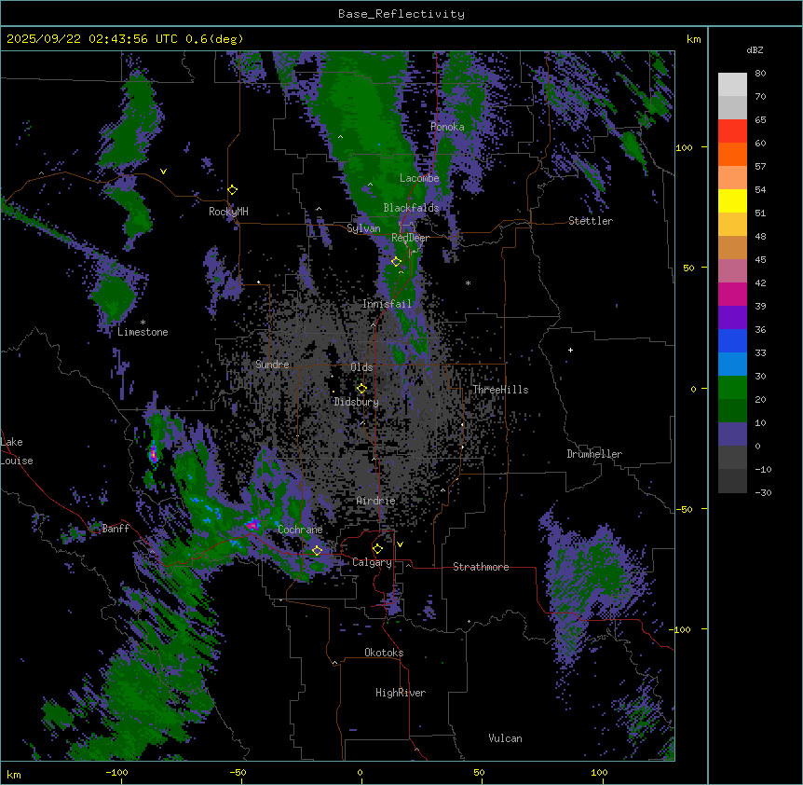Click the yellow diamond marker above RockyMH
The height and width of the screenshot is (785, 803).
point(232,189)
